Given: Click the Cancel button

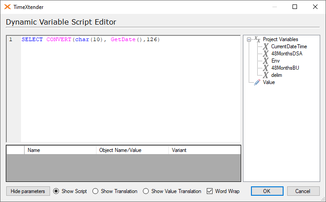Looking at the screenshot, I should point(303,191).
